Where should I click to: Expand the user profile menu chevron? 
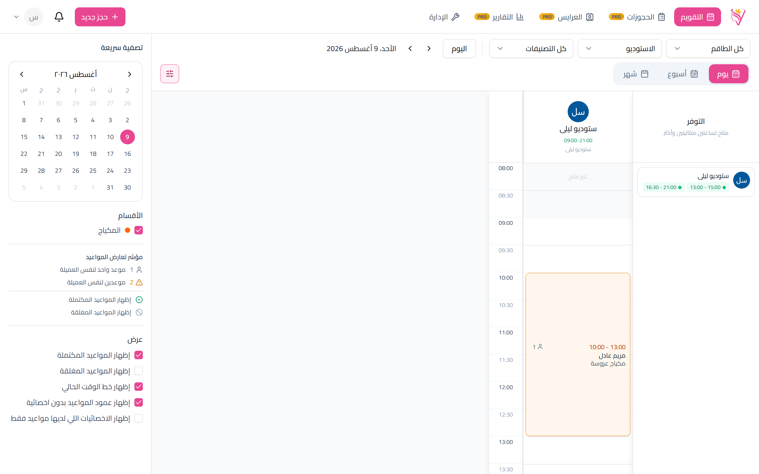pos(16,17)
